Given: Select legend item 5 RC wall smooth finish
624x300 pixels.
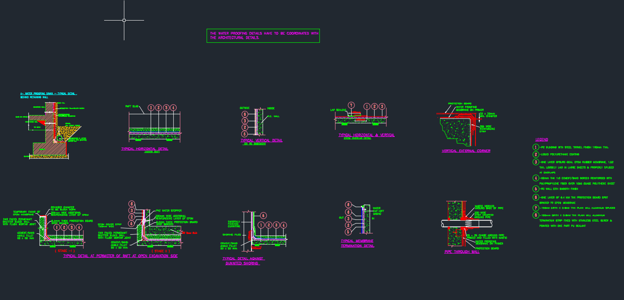Looking at the screenshot, I should click(559, 189).
